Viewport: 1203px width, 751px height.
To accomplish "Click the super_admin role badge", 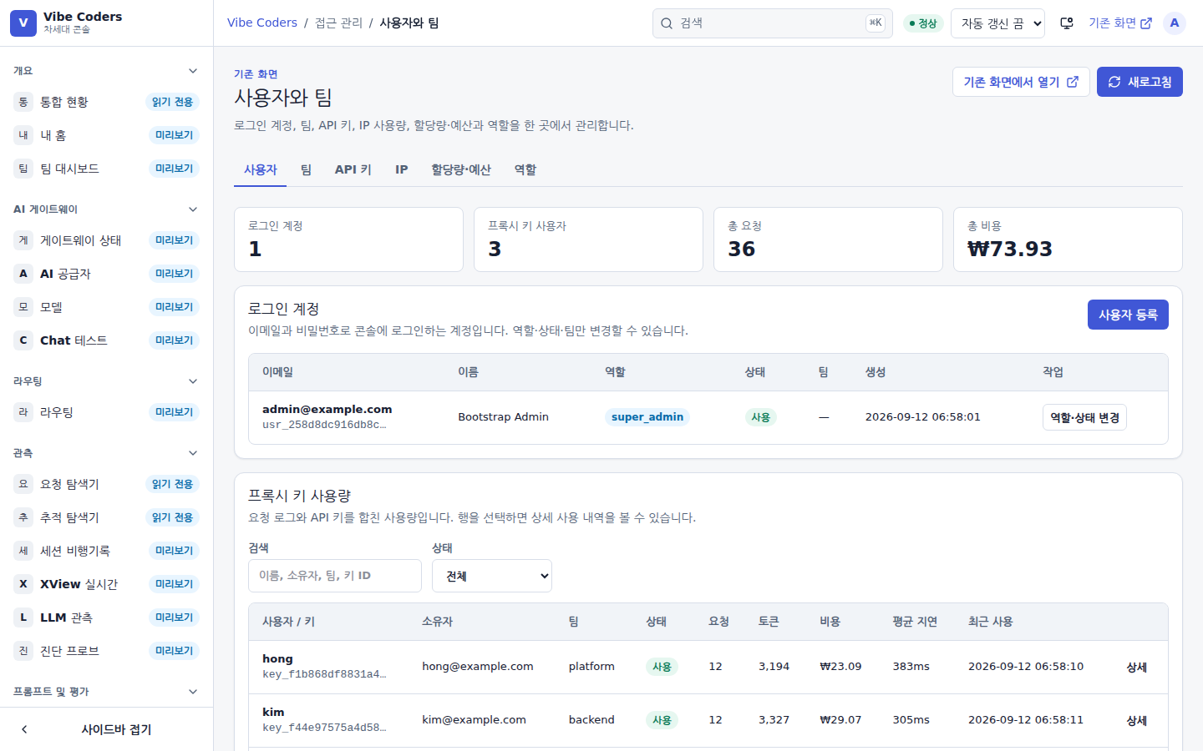I will [x=647, y=417].
